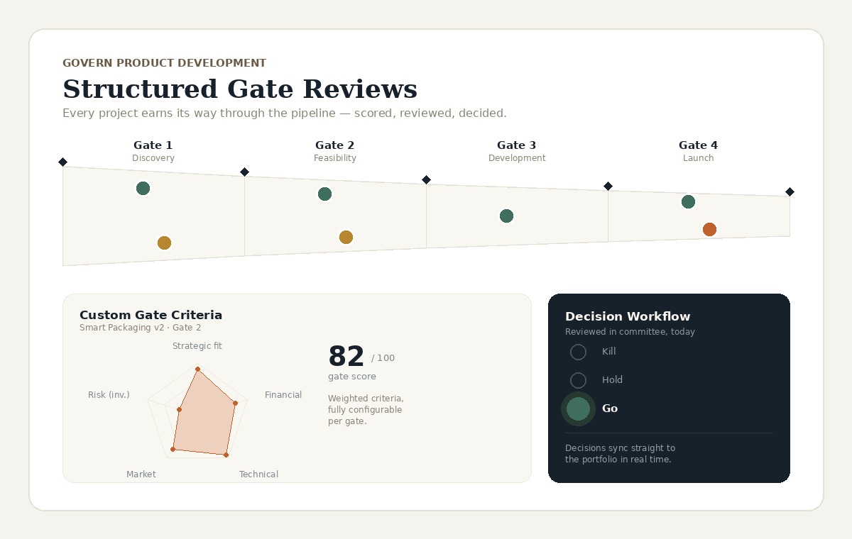Click the Risk (inv.) radar axis label
This screenshot has height=539, width=852.
click(109, 395)
